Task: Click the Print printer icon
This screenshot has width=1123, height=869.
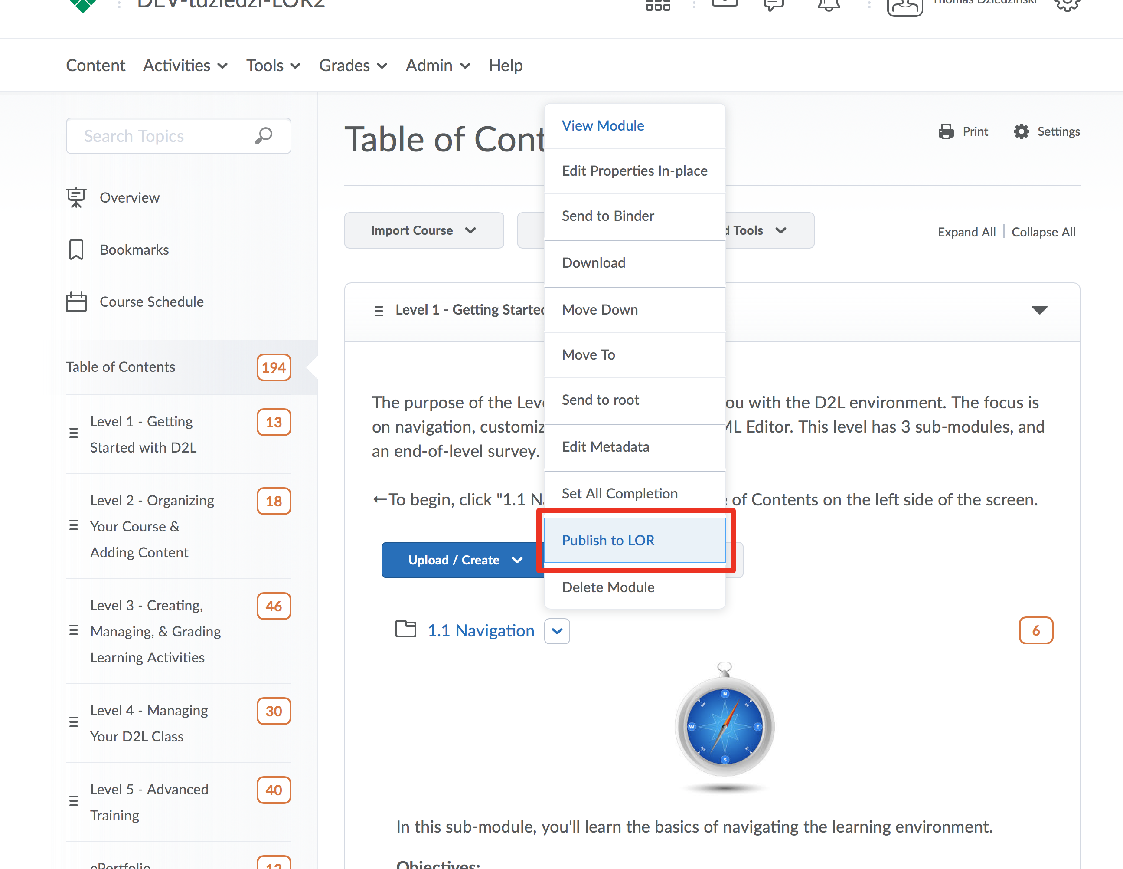Action: click(946, 132)
